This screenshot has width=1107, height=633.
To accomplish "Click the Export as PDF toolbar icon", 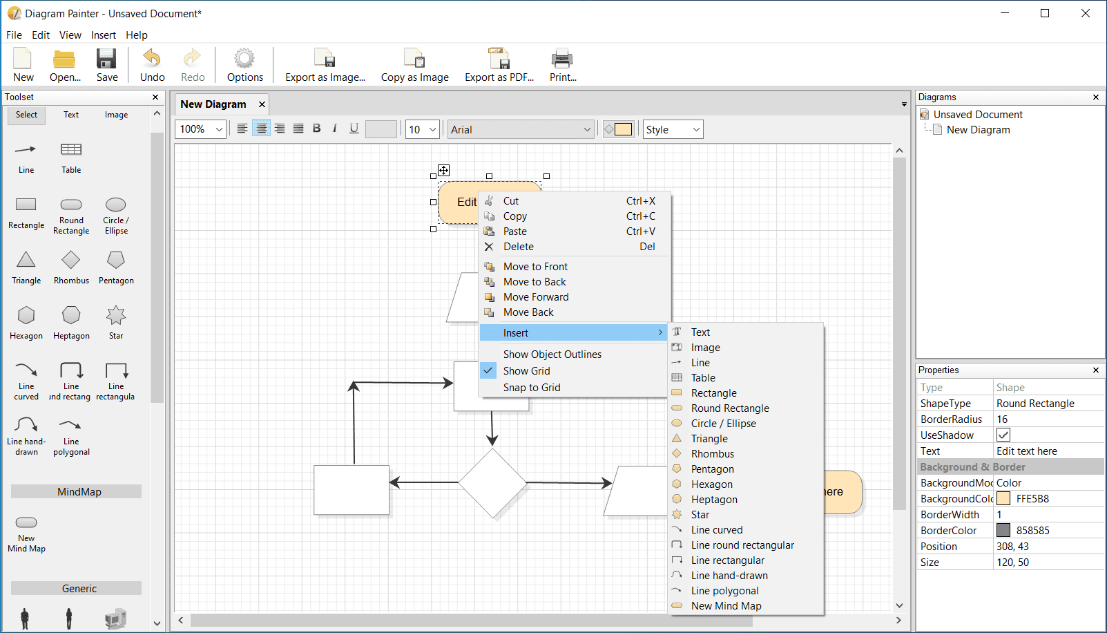I will (499, 65).
